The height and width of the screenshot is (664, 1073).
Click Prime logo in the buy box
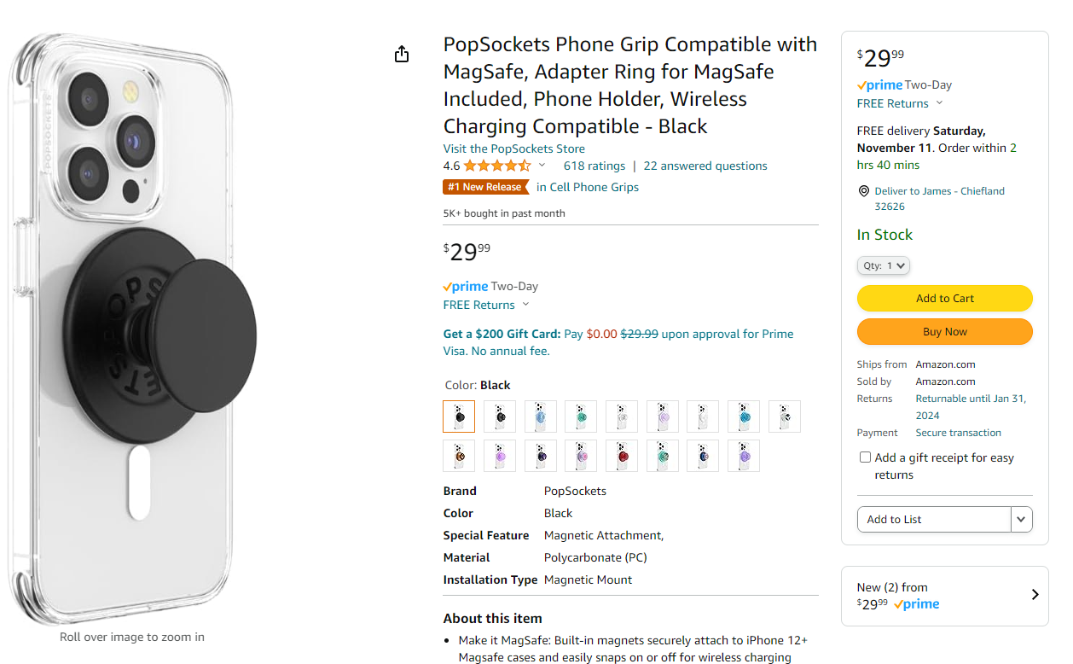879,84
